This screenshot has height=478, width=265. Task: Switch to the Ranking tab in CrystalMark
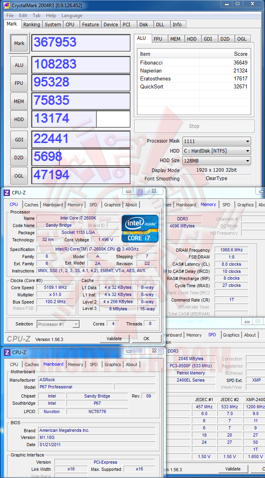(31, 24)
